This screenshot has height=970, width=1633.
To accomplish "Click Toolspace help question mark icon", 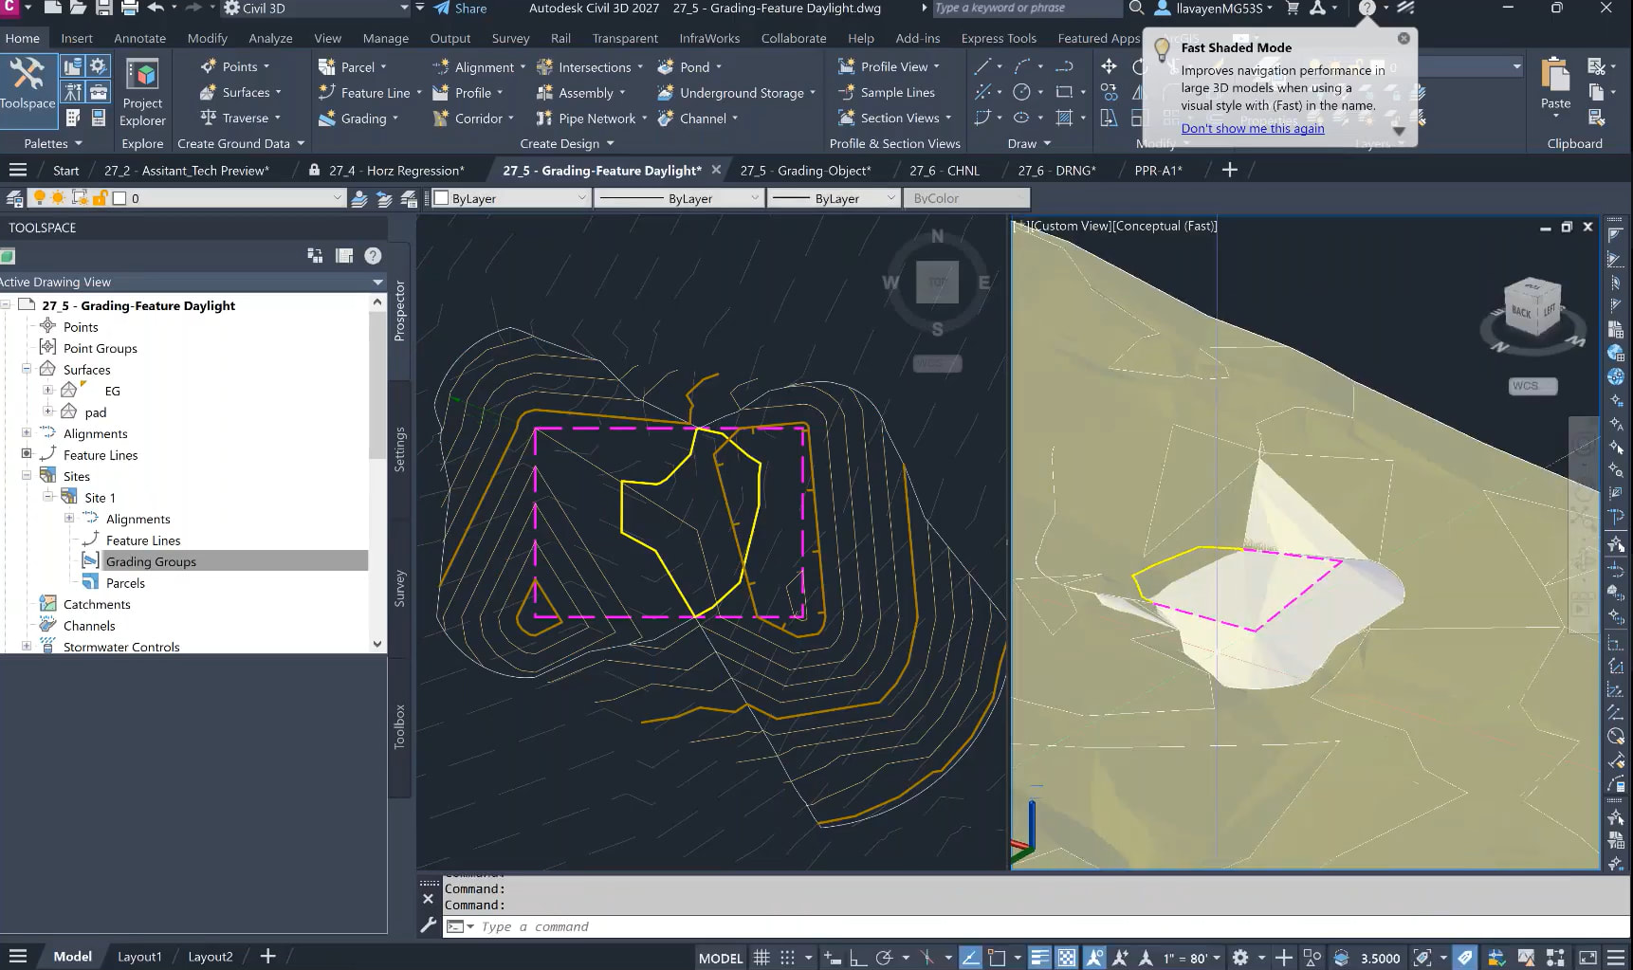I will point(373,255).
